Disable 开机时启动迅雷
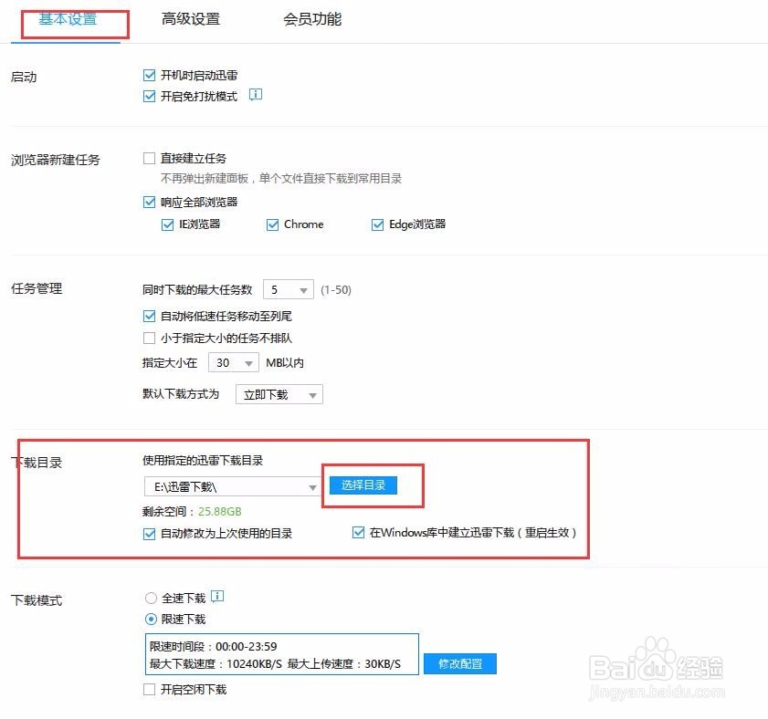Image resolution: width=768 pixels, height=719 pixels. coord(149,75)
